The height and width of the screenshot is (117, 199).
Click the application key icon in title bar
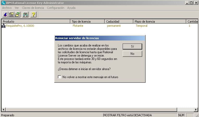(x=3, y=3)
